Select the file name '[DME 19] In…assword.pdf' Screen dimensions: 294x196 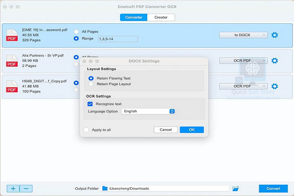(45, 30)
